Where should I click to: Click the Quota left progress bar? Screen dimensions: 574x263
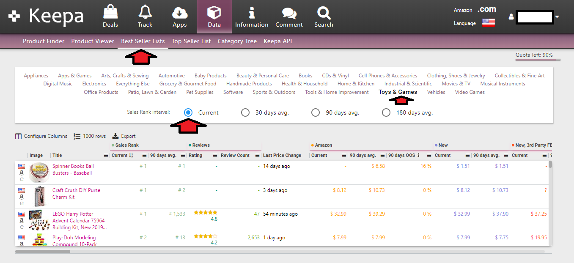(538, 60)
